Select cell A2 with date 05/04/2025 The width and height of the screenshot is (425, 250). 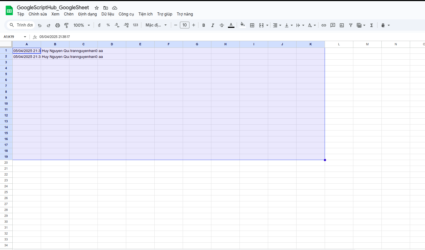coord(27,57)
